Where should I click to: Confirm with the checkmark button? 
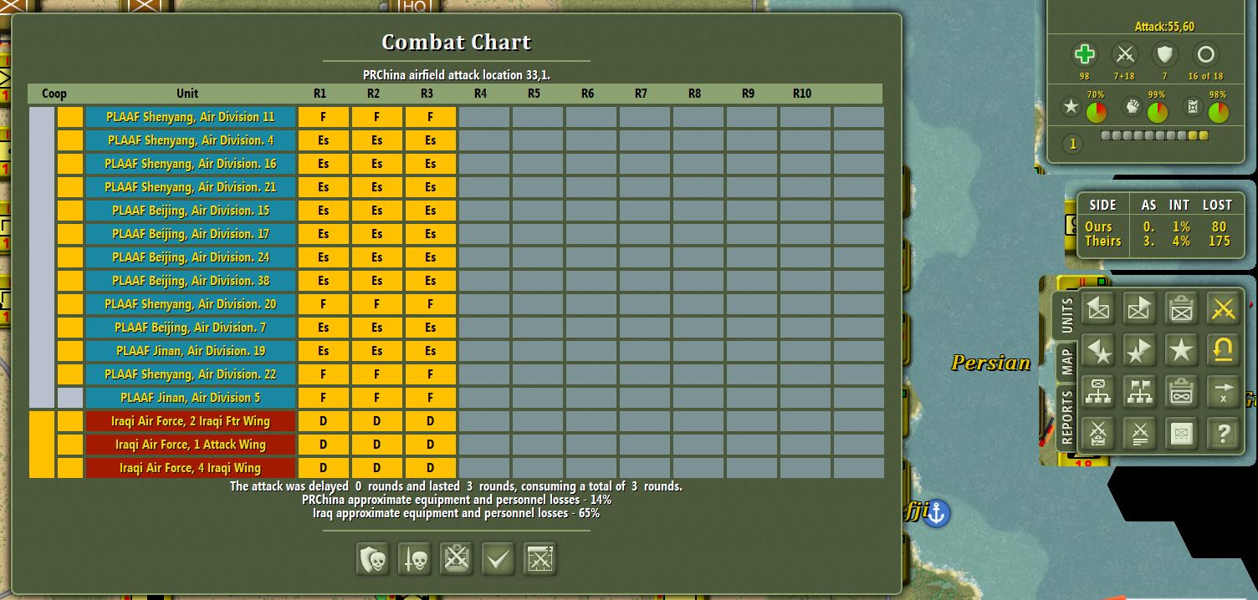coord(499,559)
